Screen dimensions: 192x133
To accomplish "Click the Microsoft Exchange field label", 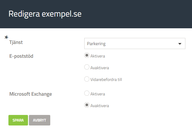I will click(31, 94).
